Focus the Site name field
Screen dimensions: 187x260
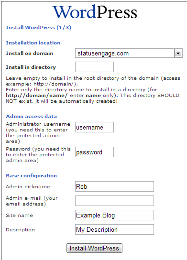114,215
